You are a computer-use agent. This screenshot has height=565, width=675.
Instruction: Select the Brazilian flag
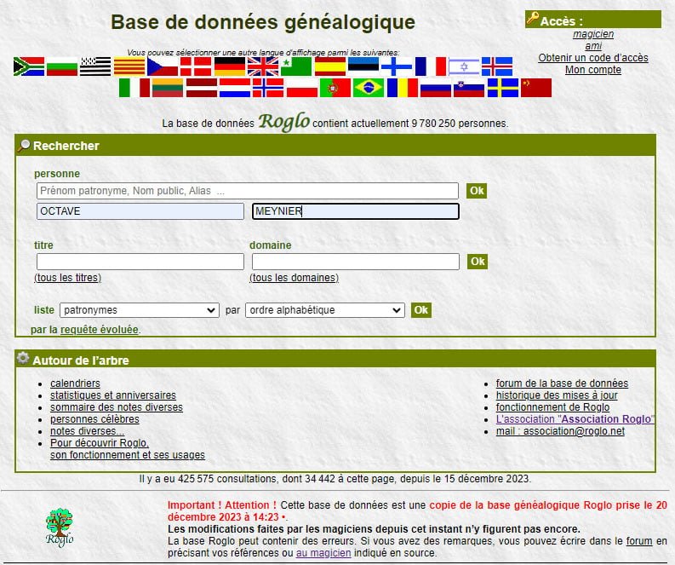pos(369,88)
